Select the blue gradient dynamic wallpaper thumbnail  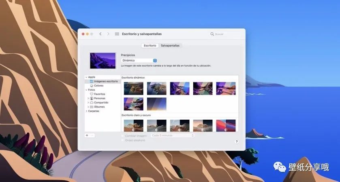(x=156, y=104)
